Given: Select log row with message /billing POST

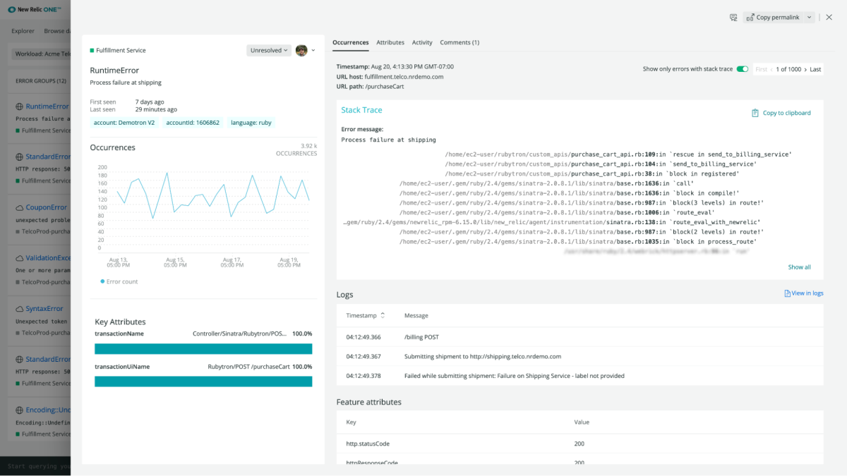Looking at the screenshot, I should point(580,337).
